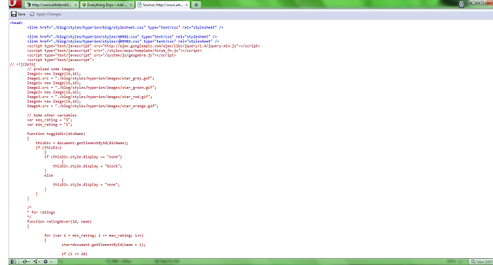This screenshot has height=265, width=493.
Task: Click the "document.getElementById(divName)" line
Action: click(x=82, y=143)
